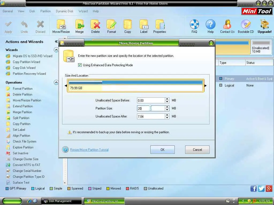
Task: Open the Dynamic Disk menu
Action: 64,11
